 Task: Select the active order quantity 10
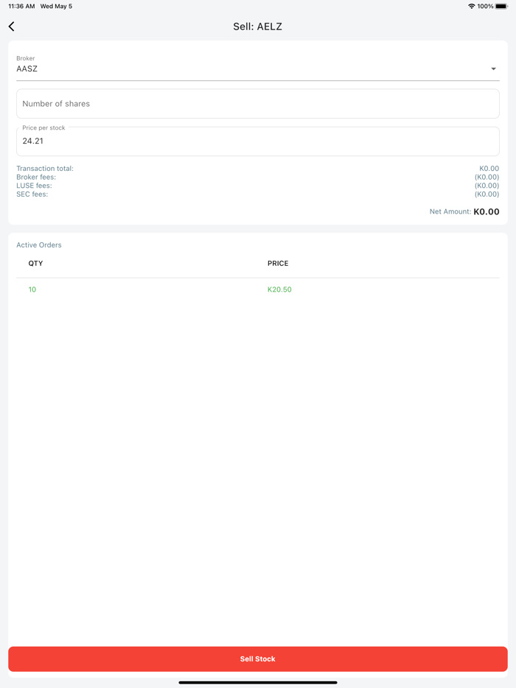pos(32,289)
